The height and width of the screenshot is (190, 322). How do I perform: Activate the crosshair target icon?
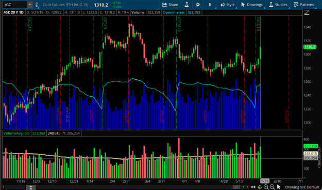pos(260,187)
